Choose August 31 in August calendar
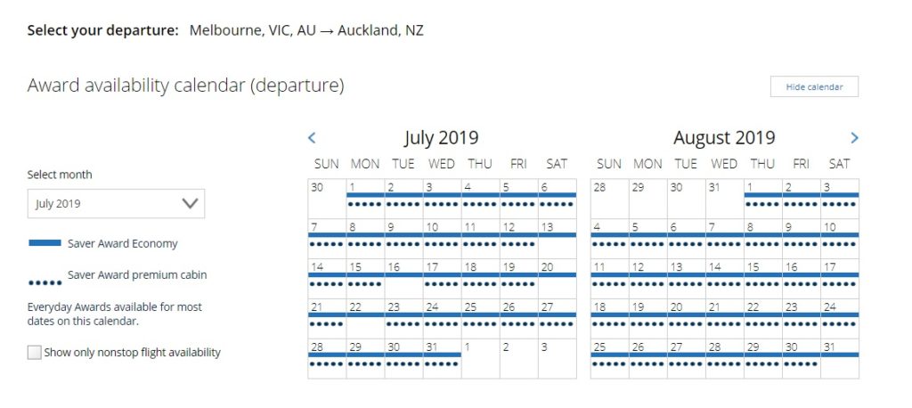 tap(839, 358)
